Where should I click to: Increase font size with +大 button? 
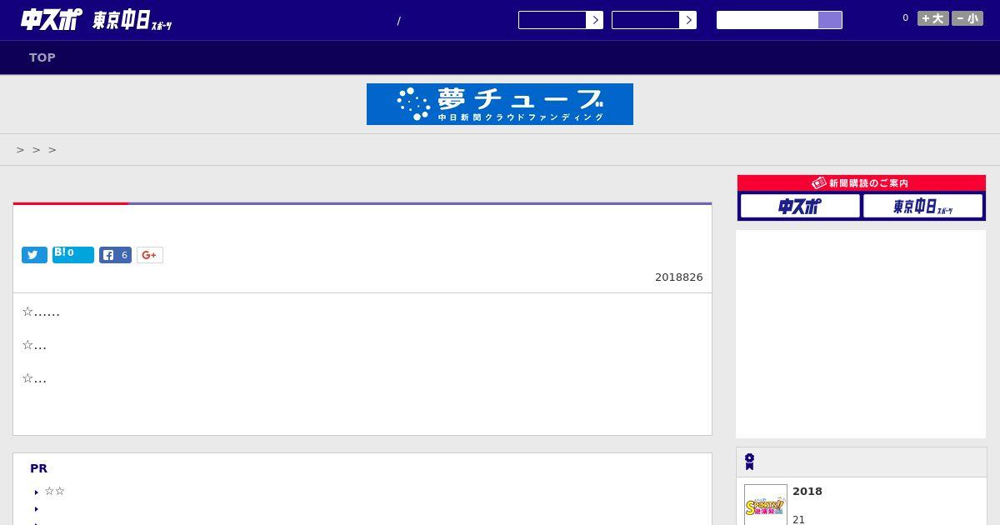pos(933,18)
